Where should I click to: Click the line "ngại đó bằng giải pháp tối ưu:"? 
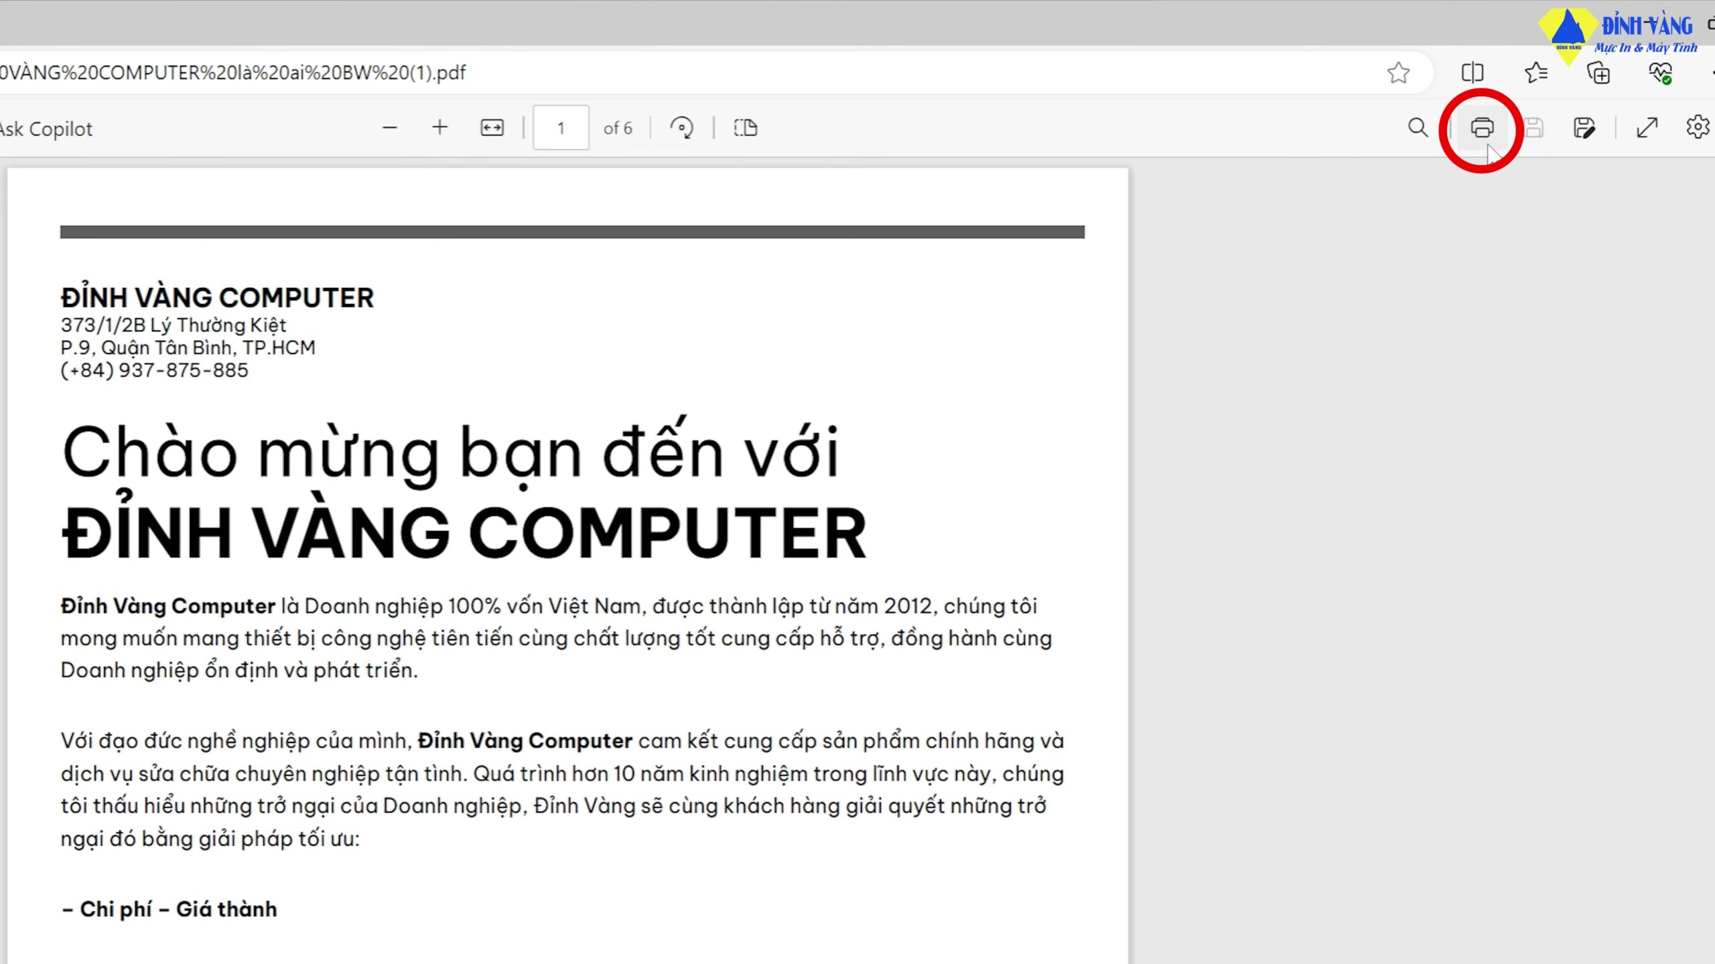click(210, 839)
